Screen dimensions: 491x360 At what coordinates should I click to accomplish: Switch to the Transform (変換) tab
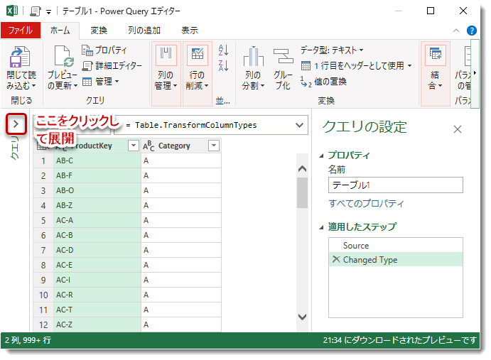click(x=99, y=31)
